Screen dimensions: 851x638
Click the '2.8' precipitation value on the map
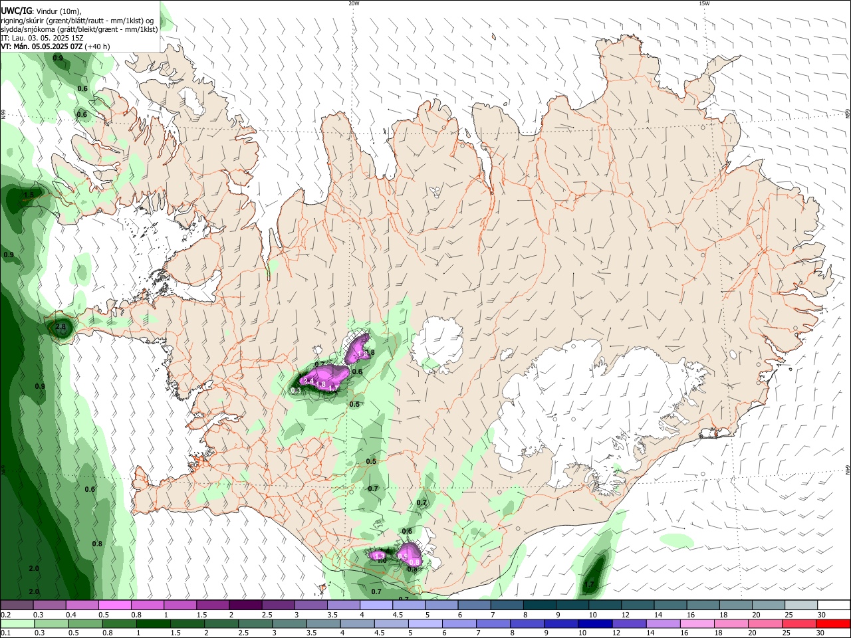[x=61, y=327]
